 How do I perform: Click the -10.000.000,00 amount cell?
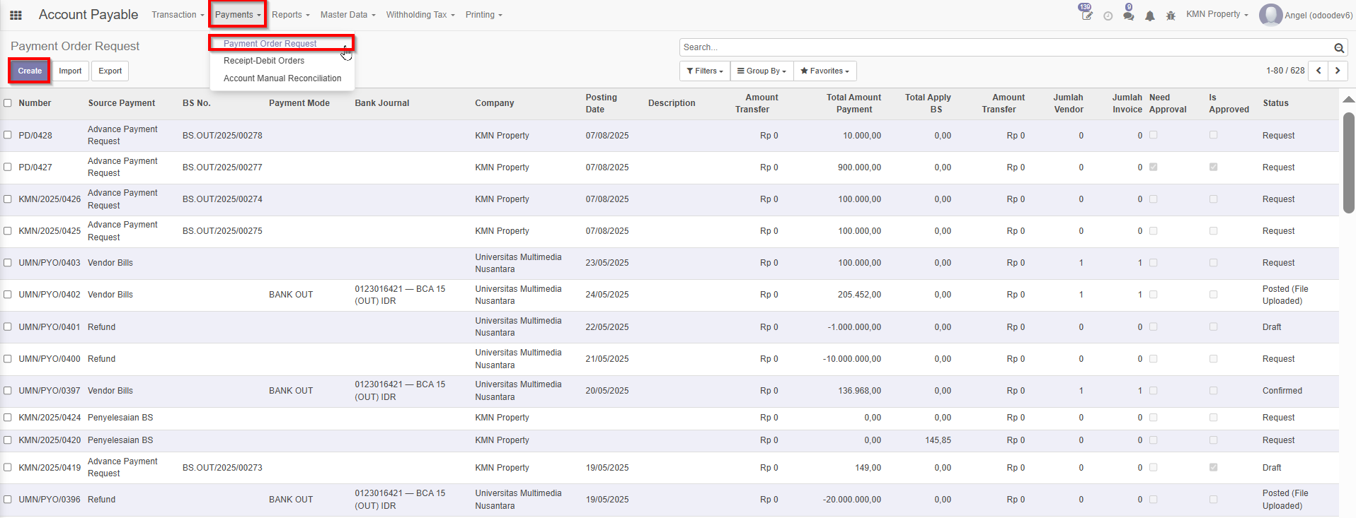pyautogui.click(x=852, y=359)
